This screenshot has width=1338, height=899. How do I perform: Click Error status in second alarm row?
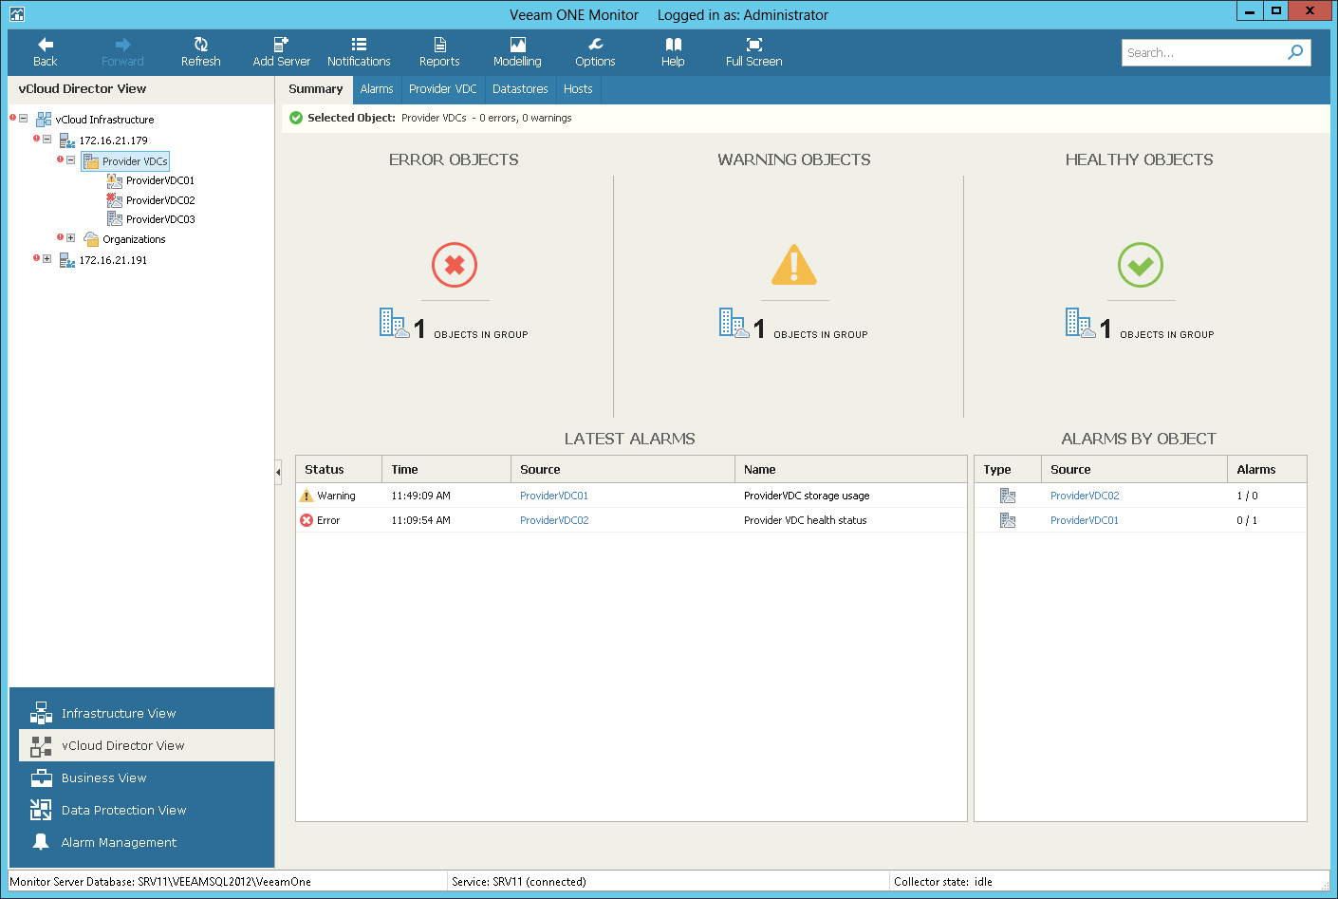(x=328, y=520)
